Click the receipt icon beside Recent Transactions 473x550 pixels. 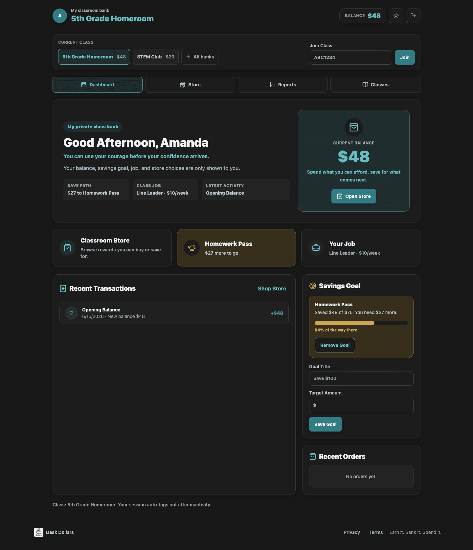click(x=63, y=288)
